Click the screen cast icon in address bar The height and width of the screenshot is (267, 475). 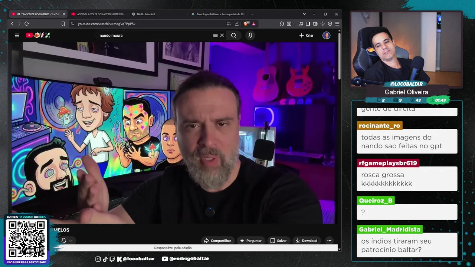point(229,24)
